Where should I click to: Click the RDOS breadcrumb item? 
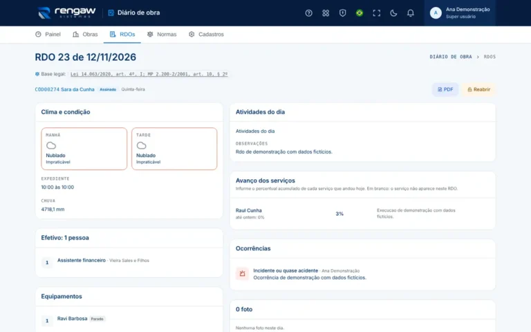pos(490,57)
